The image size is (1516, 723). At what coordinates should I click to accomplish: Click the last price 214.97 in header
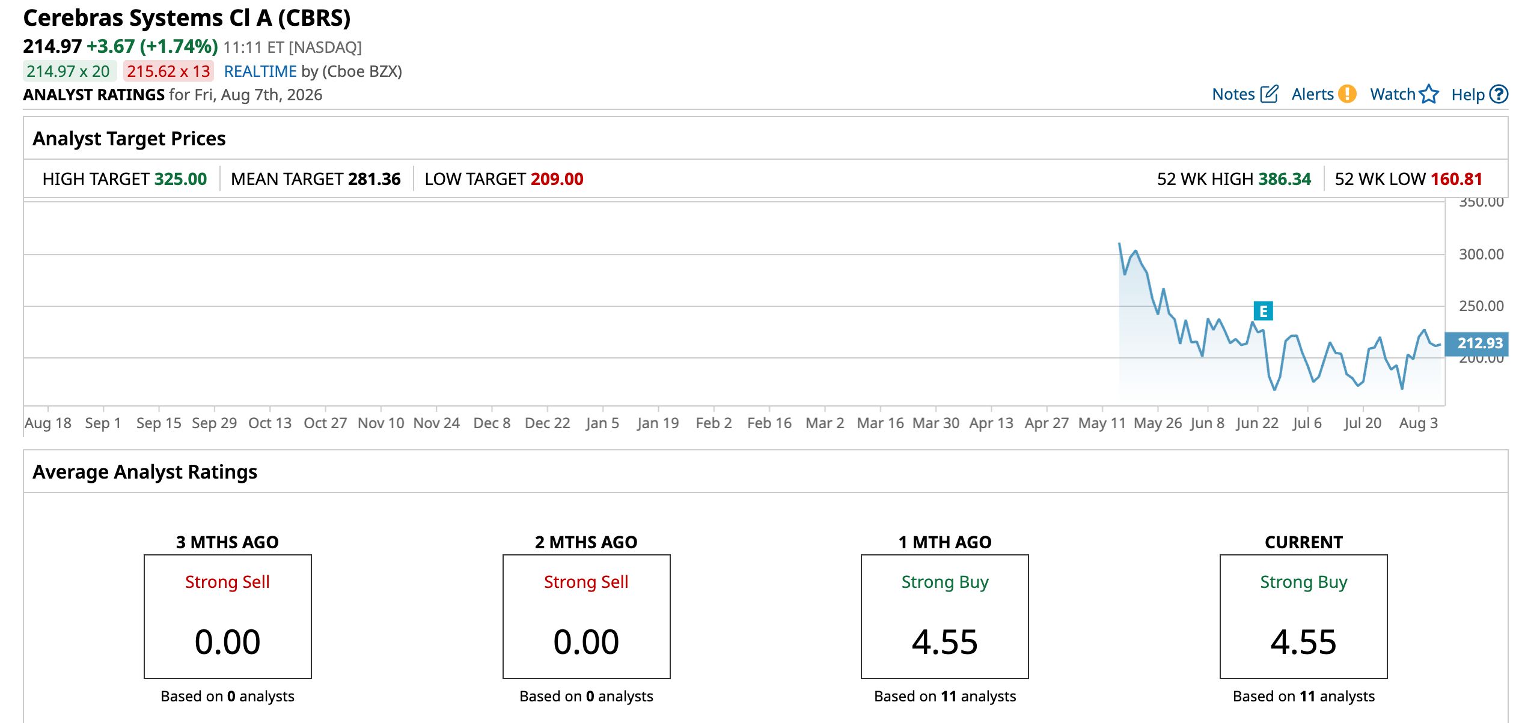[x=52, y=46]
